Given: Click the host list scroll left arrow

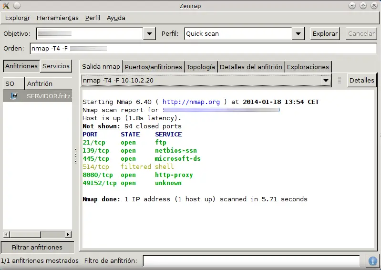Looking at the screenshot, I should (7, 235).
